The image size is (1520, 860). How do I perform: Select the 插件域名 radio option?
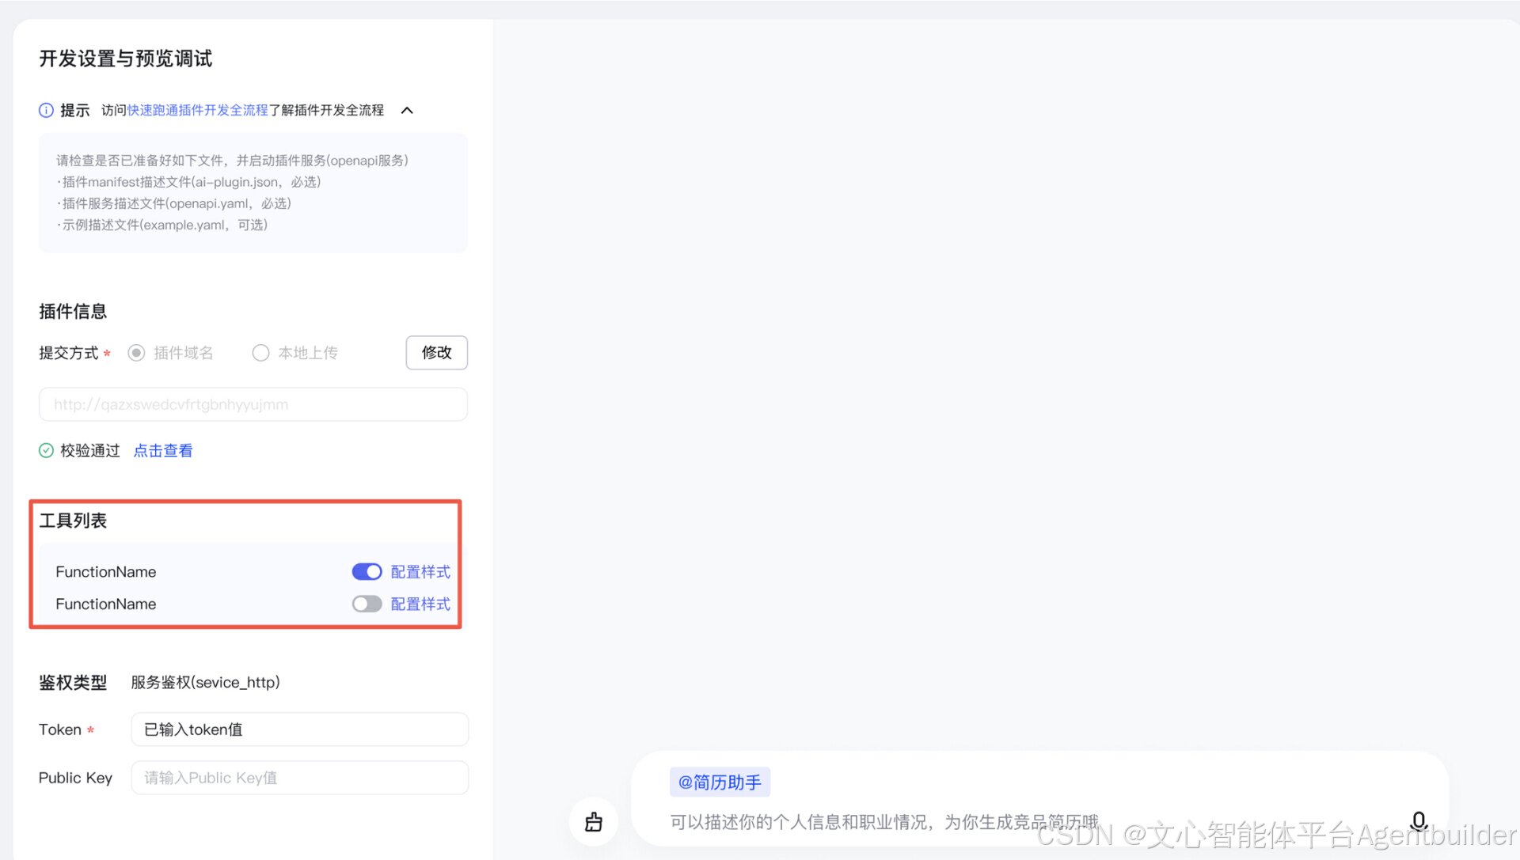pyautogui.click(x=137, y=353)
